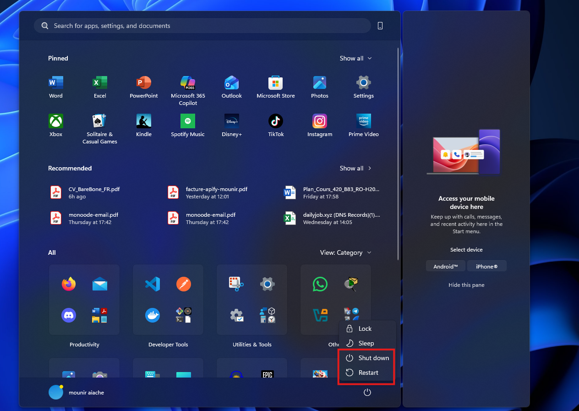Launch Discord in Productivity group
This screenshot has width=579, height=411.
tap(69, 315)
